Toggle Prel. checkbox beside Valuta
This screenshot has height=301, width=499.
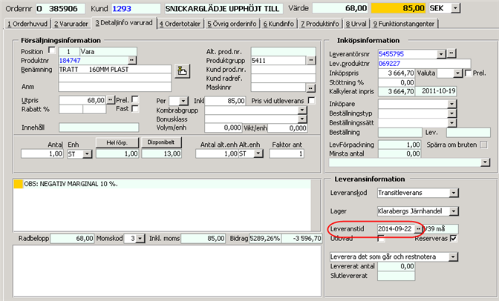468,73
